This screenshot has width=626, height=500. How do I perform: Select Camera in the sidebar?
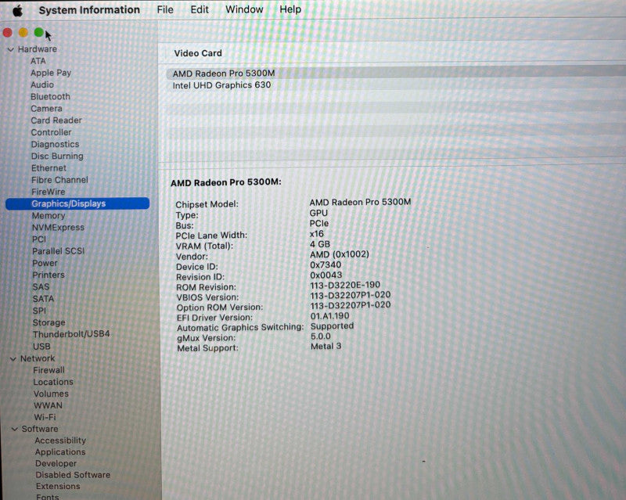click(x=47, y=109)
